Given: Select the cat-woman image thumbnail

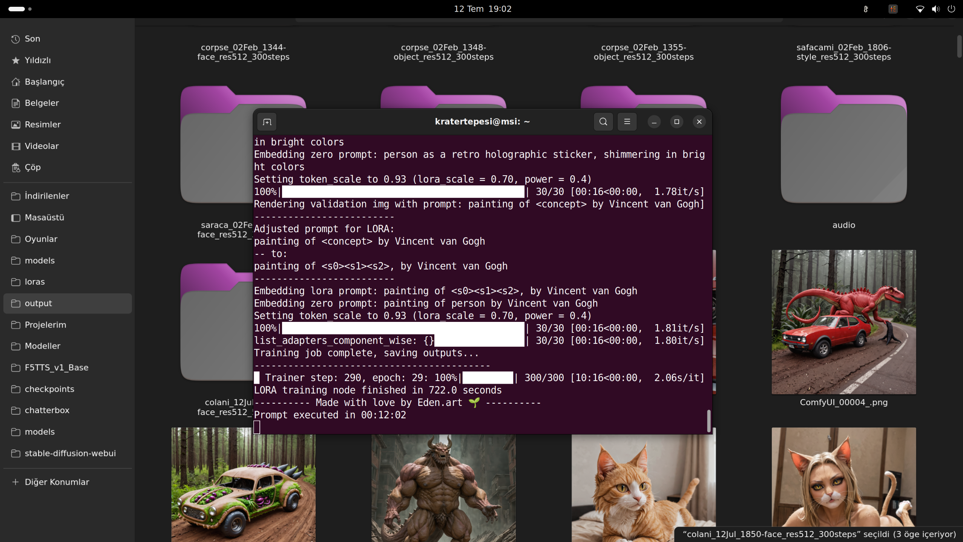Looking at the screenshot, I should [844, 477].
